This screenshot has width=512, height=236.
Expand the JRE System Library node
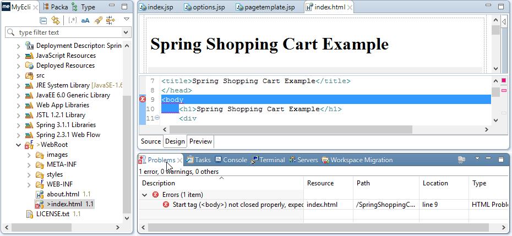19,85
